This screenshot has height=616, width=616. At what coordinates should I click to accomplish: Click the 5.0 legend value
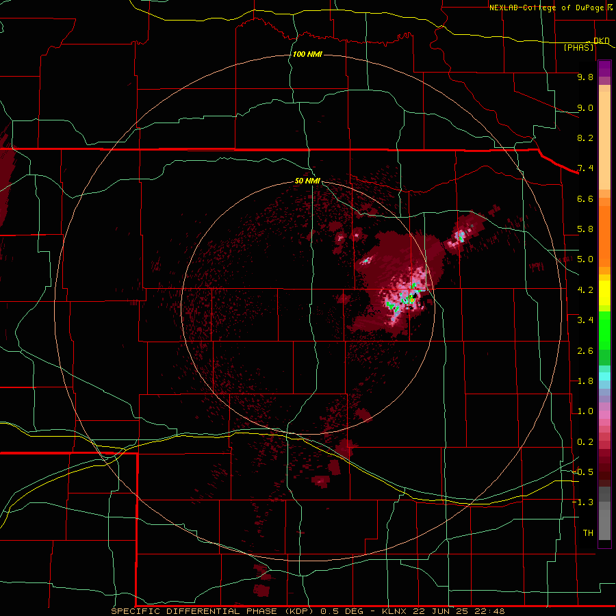point(585,259)
